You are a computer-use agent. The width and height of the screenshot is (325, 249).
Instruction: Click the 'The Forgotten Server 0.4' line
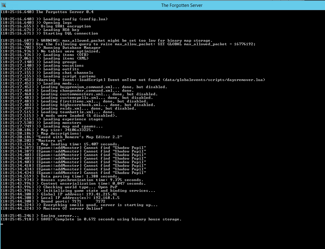tap(47, 12)
